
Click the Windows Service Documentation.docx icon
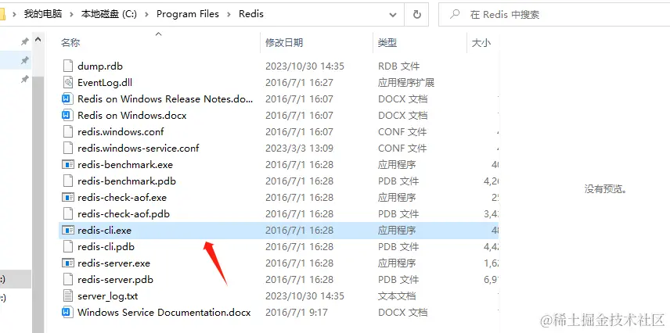click(x=68, y=313)
